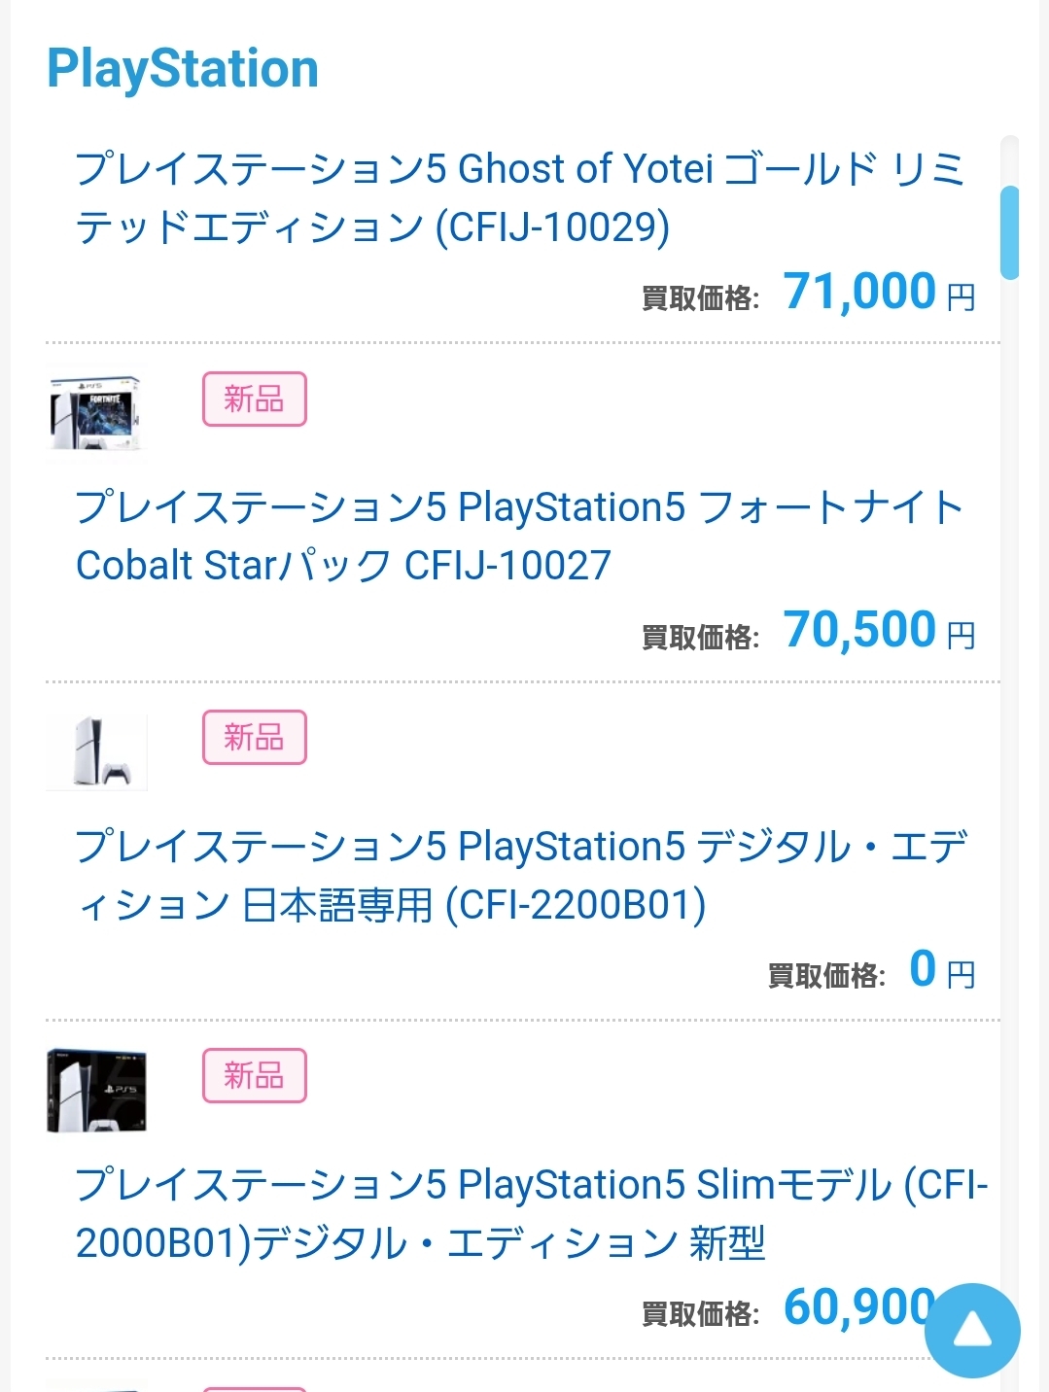1049x1392 pixels.
Task: Click 買取価格 label beside 71,000 yen
Action: [700, 297]
